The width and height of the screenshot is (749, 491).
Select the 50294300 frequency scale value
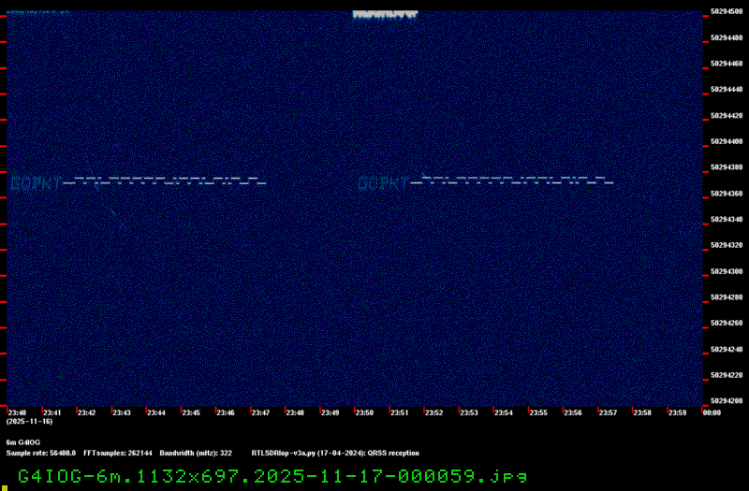[x=727, y=271]
